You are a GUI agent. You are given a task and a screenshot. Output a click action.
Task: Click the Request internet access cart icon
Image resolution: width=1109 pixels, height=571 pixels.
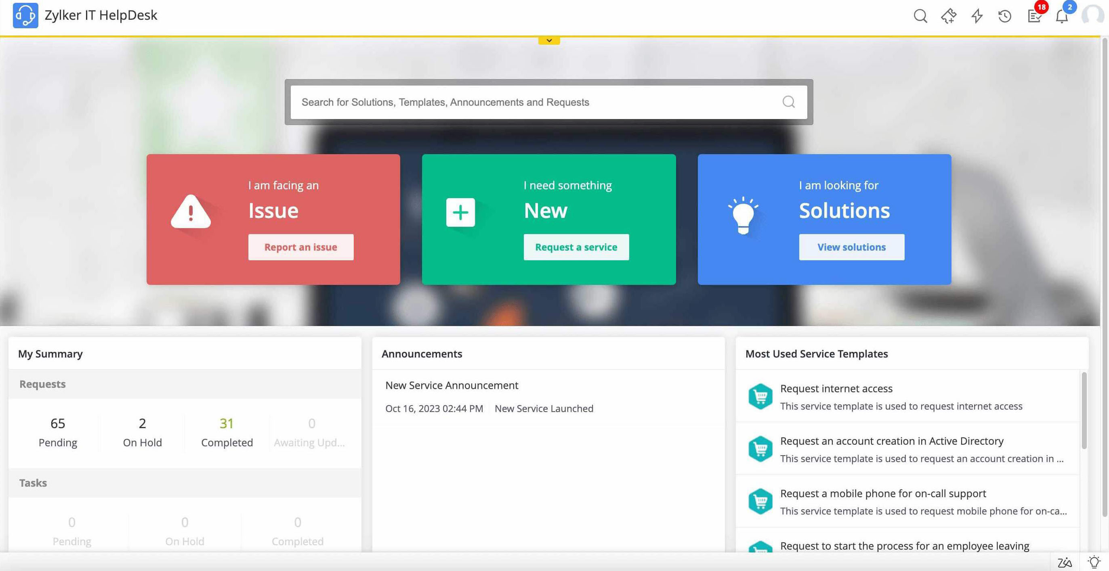coord(760,396)
